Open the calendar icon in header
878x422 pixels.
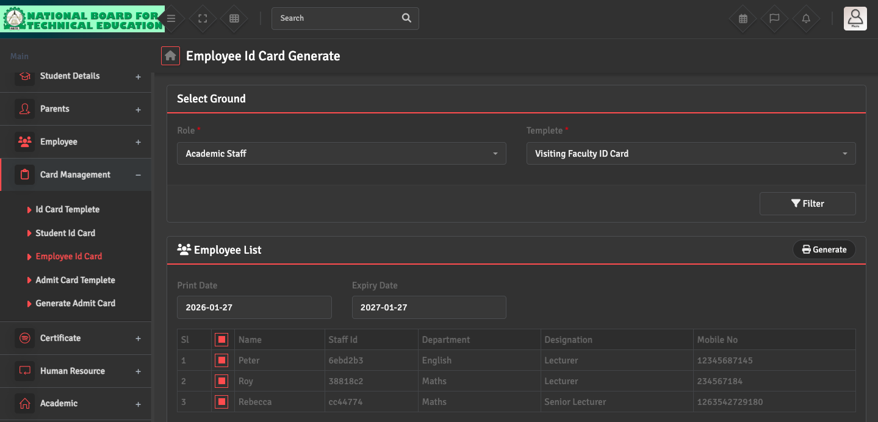pos(743,18)
